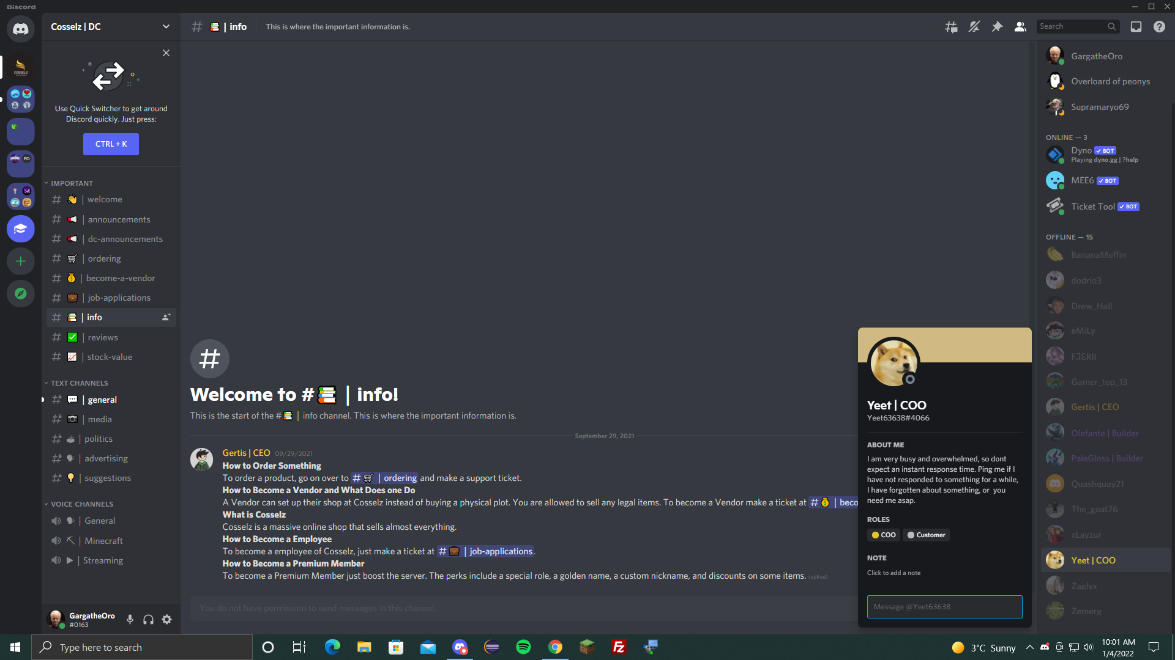Screen dimensions: 1175x660
Task: Select Supramaryo69 in member list
Action: click(1105, 107)
